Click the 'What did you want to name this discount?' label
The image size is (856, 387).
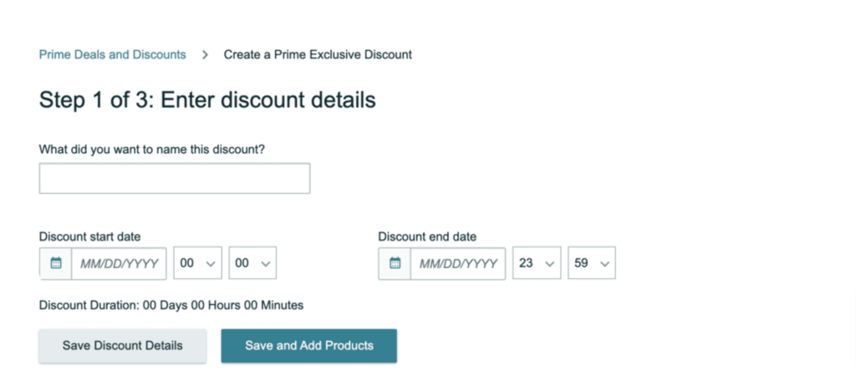152,149
